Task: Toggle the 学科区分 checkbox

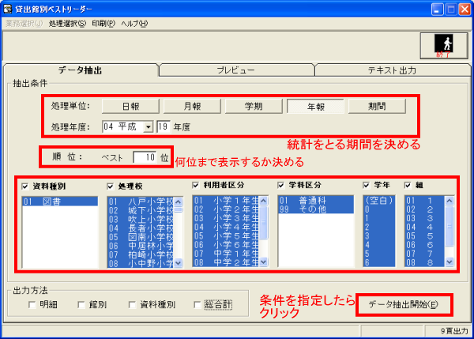Action: [280, 185]
